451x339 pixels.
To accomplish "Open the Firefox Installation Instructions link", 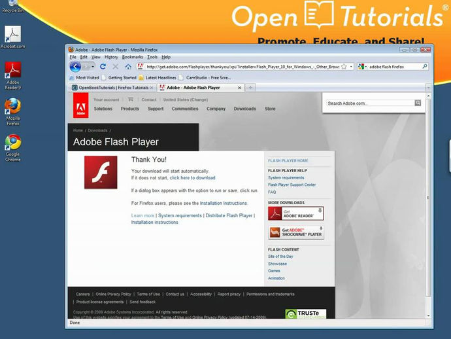I will pyautogui.click(x=223, y=204).
